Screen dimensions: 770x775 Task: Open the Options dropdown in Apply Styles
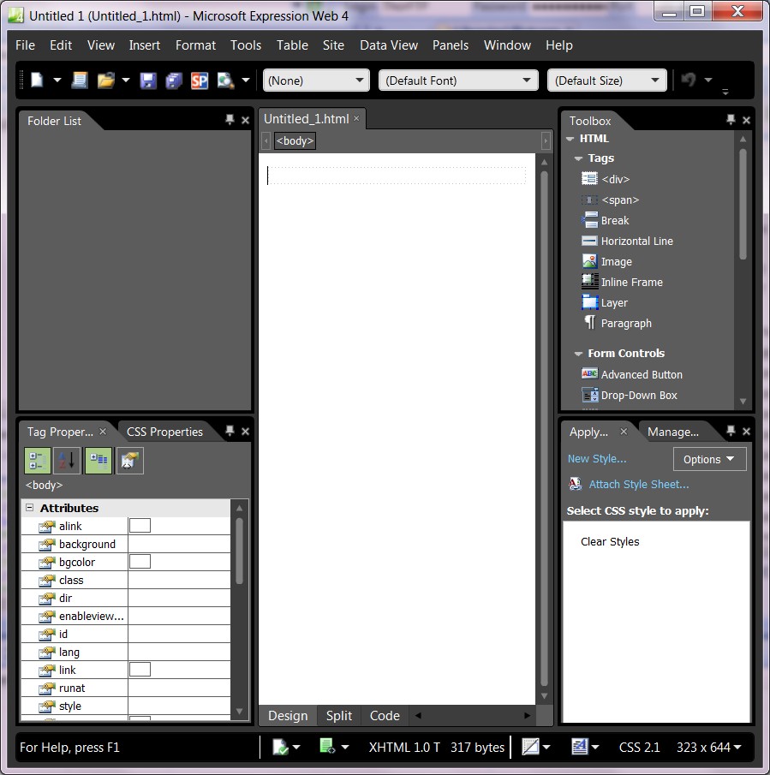pos(709,459)
